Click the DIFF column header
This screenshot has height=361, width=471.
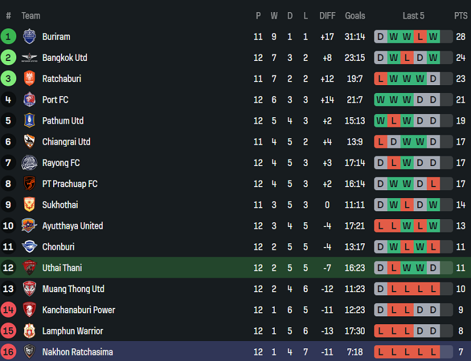327,16
